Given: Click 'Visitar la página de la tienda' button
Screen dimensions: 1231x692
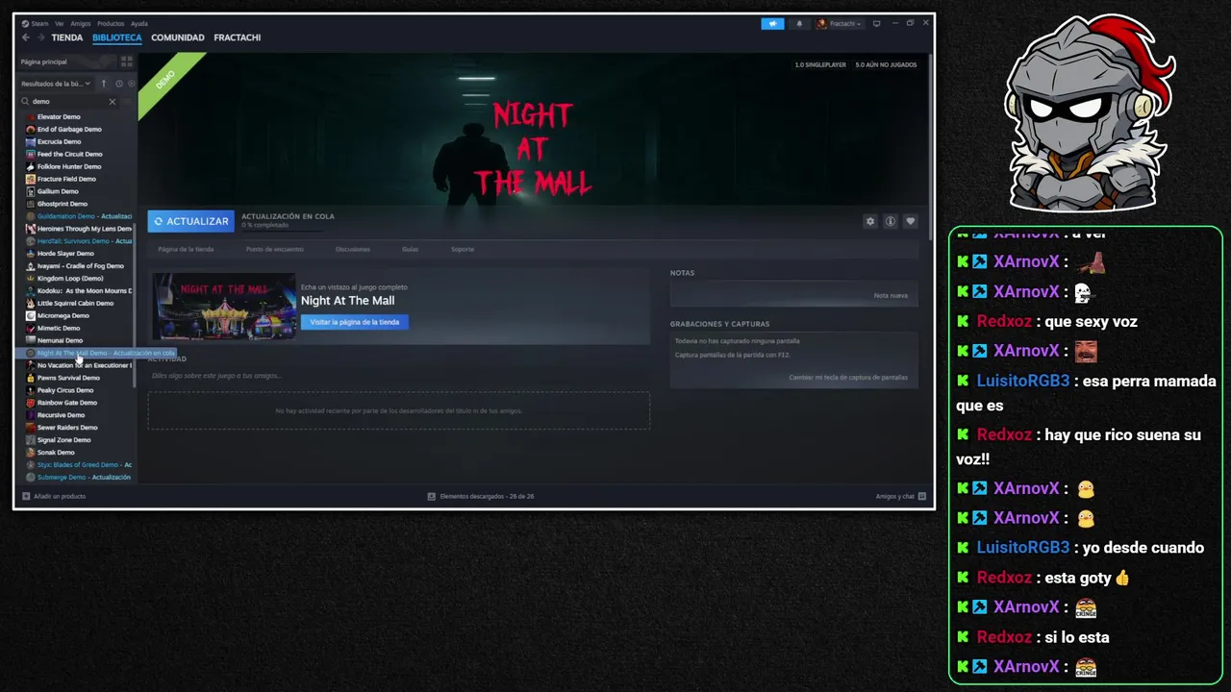Looking at the screenshot, I should [x=355, y=322].
